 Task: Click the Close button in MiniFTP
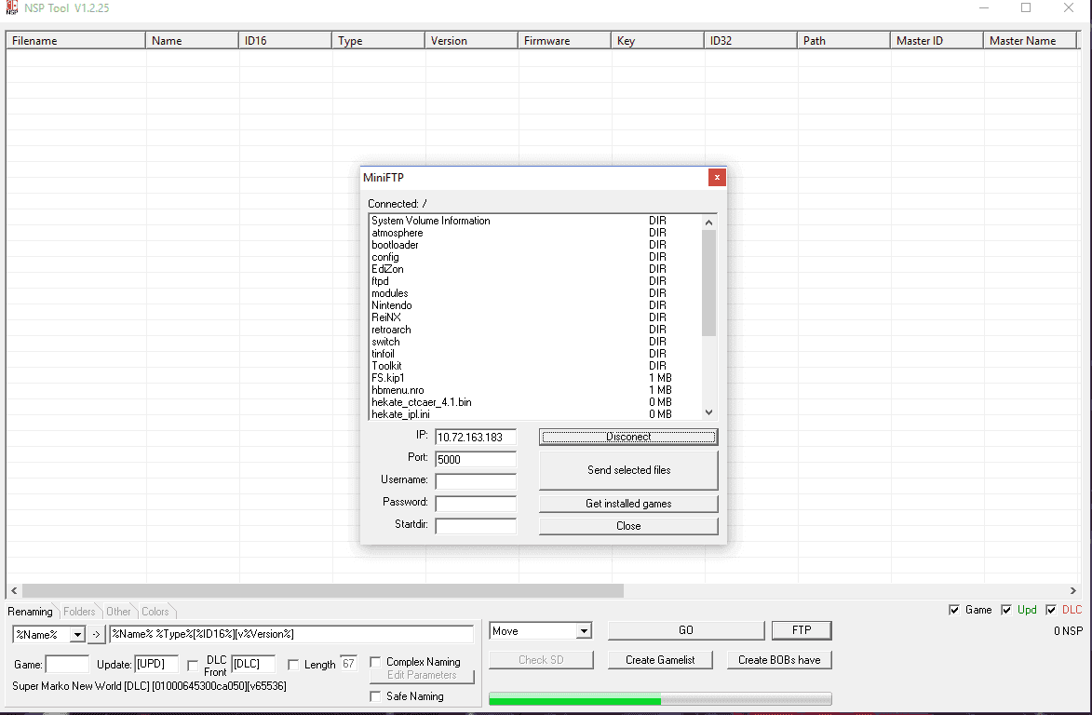click(x=628, y=526)
